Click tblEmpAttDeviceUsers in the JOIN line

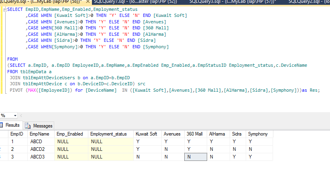pos(49,78)
